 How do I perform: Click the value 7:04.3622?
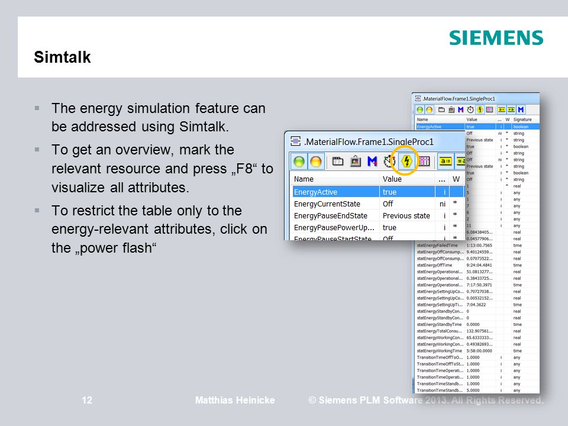(476, 305)
